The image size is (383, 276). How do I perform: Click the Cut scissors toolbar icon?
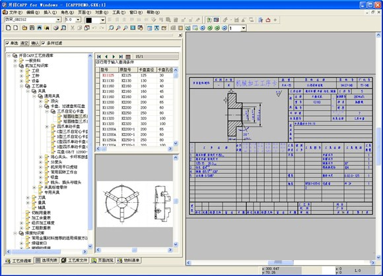click(72, 28)
